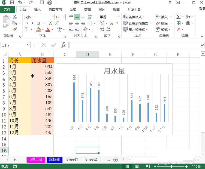Click the text orientation icon
Screen dimensions: 205x169
(86, 29)
